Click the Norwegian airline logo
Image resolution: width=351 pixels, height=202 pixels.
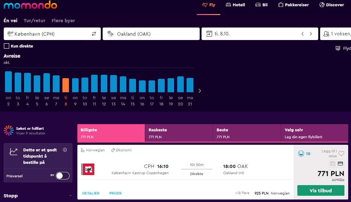pos(88,169)
